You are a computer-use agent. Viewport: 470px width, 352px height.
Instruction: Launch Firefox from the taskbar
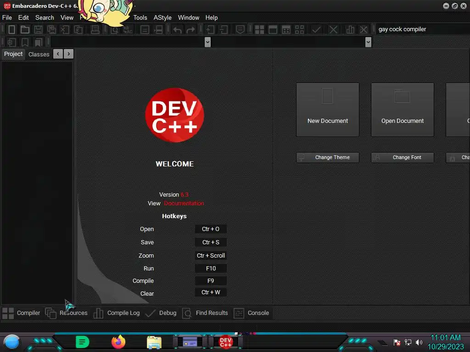click(118, 342)
